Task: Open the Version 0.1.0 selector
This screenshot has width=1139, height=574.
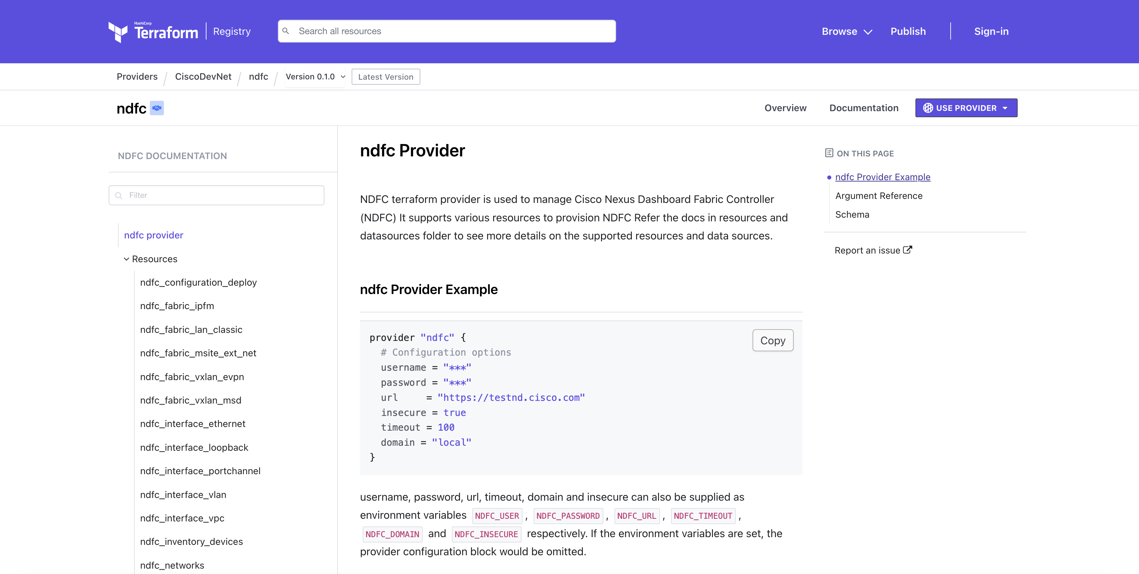Action: coord(315,77)
